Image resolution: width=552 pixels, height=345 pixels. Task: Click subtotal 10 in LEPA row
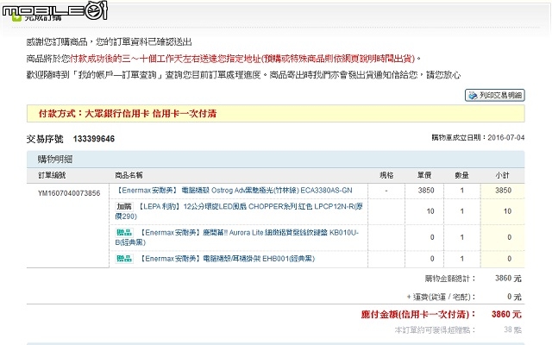(x=507, y=211)
